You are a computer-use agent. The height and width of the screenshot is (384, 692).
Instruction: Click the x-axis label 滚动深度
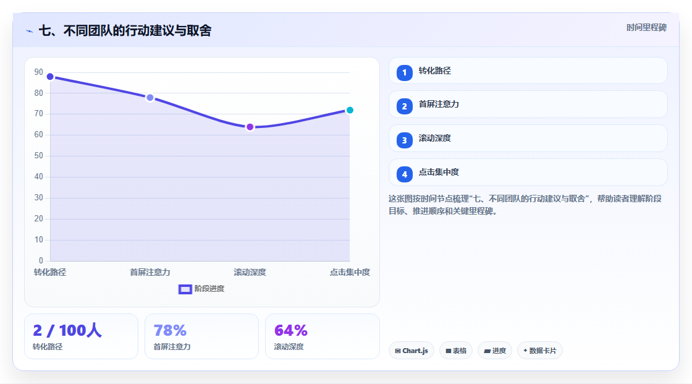coord(250,272)
